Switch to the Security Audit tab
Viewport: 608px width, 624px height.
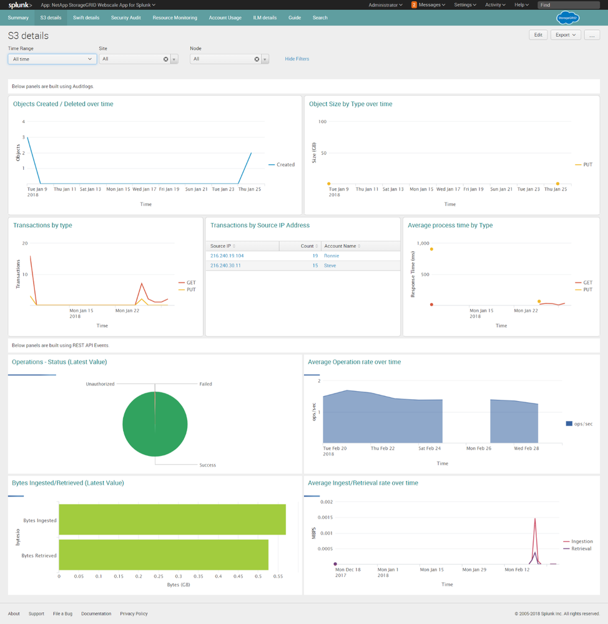coord(125,17)
